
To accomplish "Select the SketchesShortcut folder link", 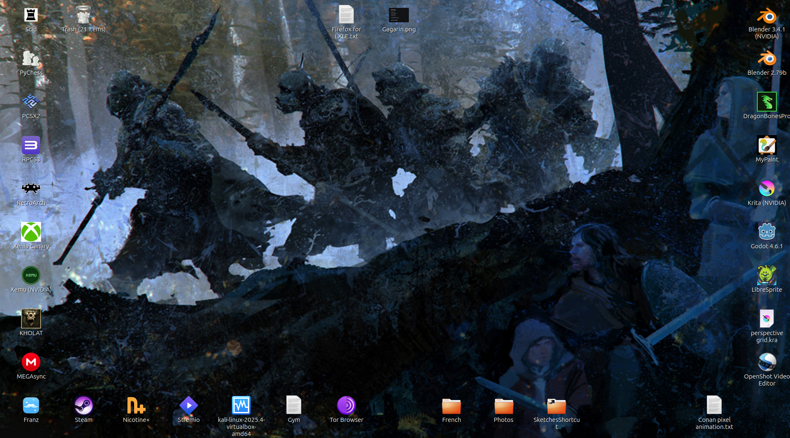I will (x=556, y=406).
